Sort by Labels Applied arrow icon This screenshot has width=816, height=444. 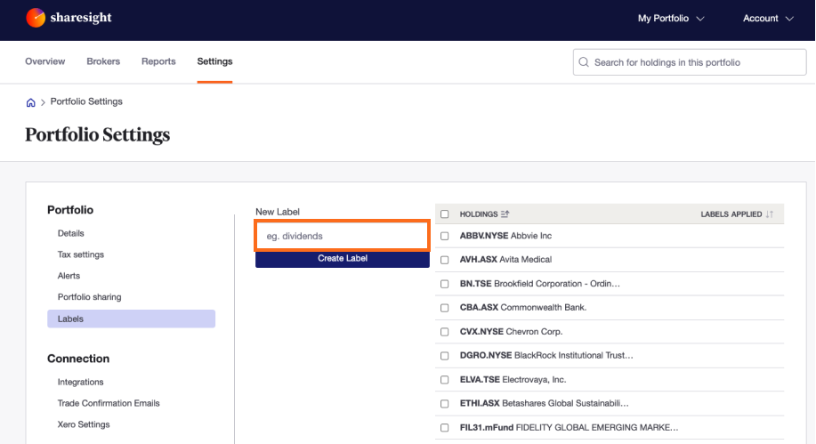point(769,214)
